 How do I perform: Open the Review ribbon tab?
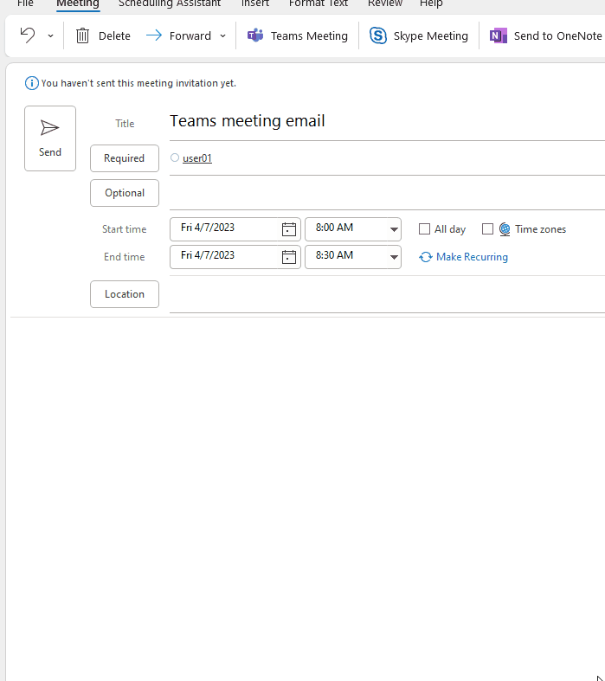click(385, 3)
